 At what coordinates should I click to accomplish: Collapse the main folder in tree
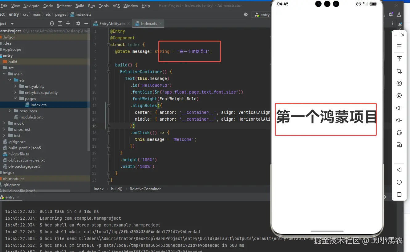pos(4,74)
